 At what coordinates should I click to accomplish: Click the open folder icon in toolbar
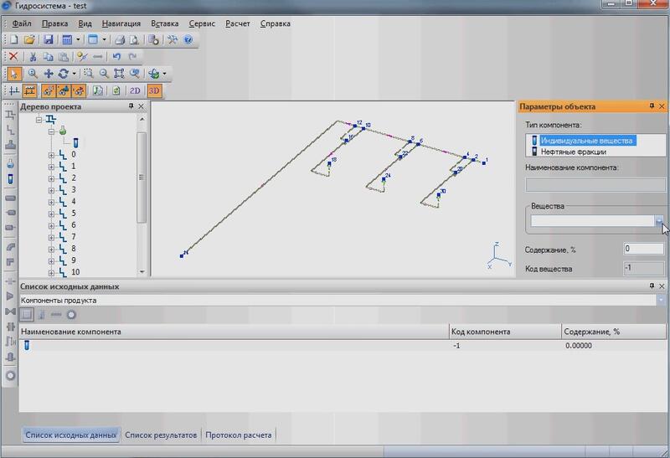coord(29,39)
